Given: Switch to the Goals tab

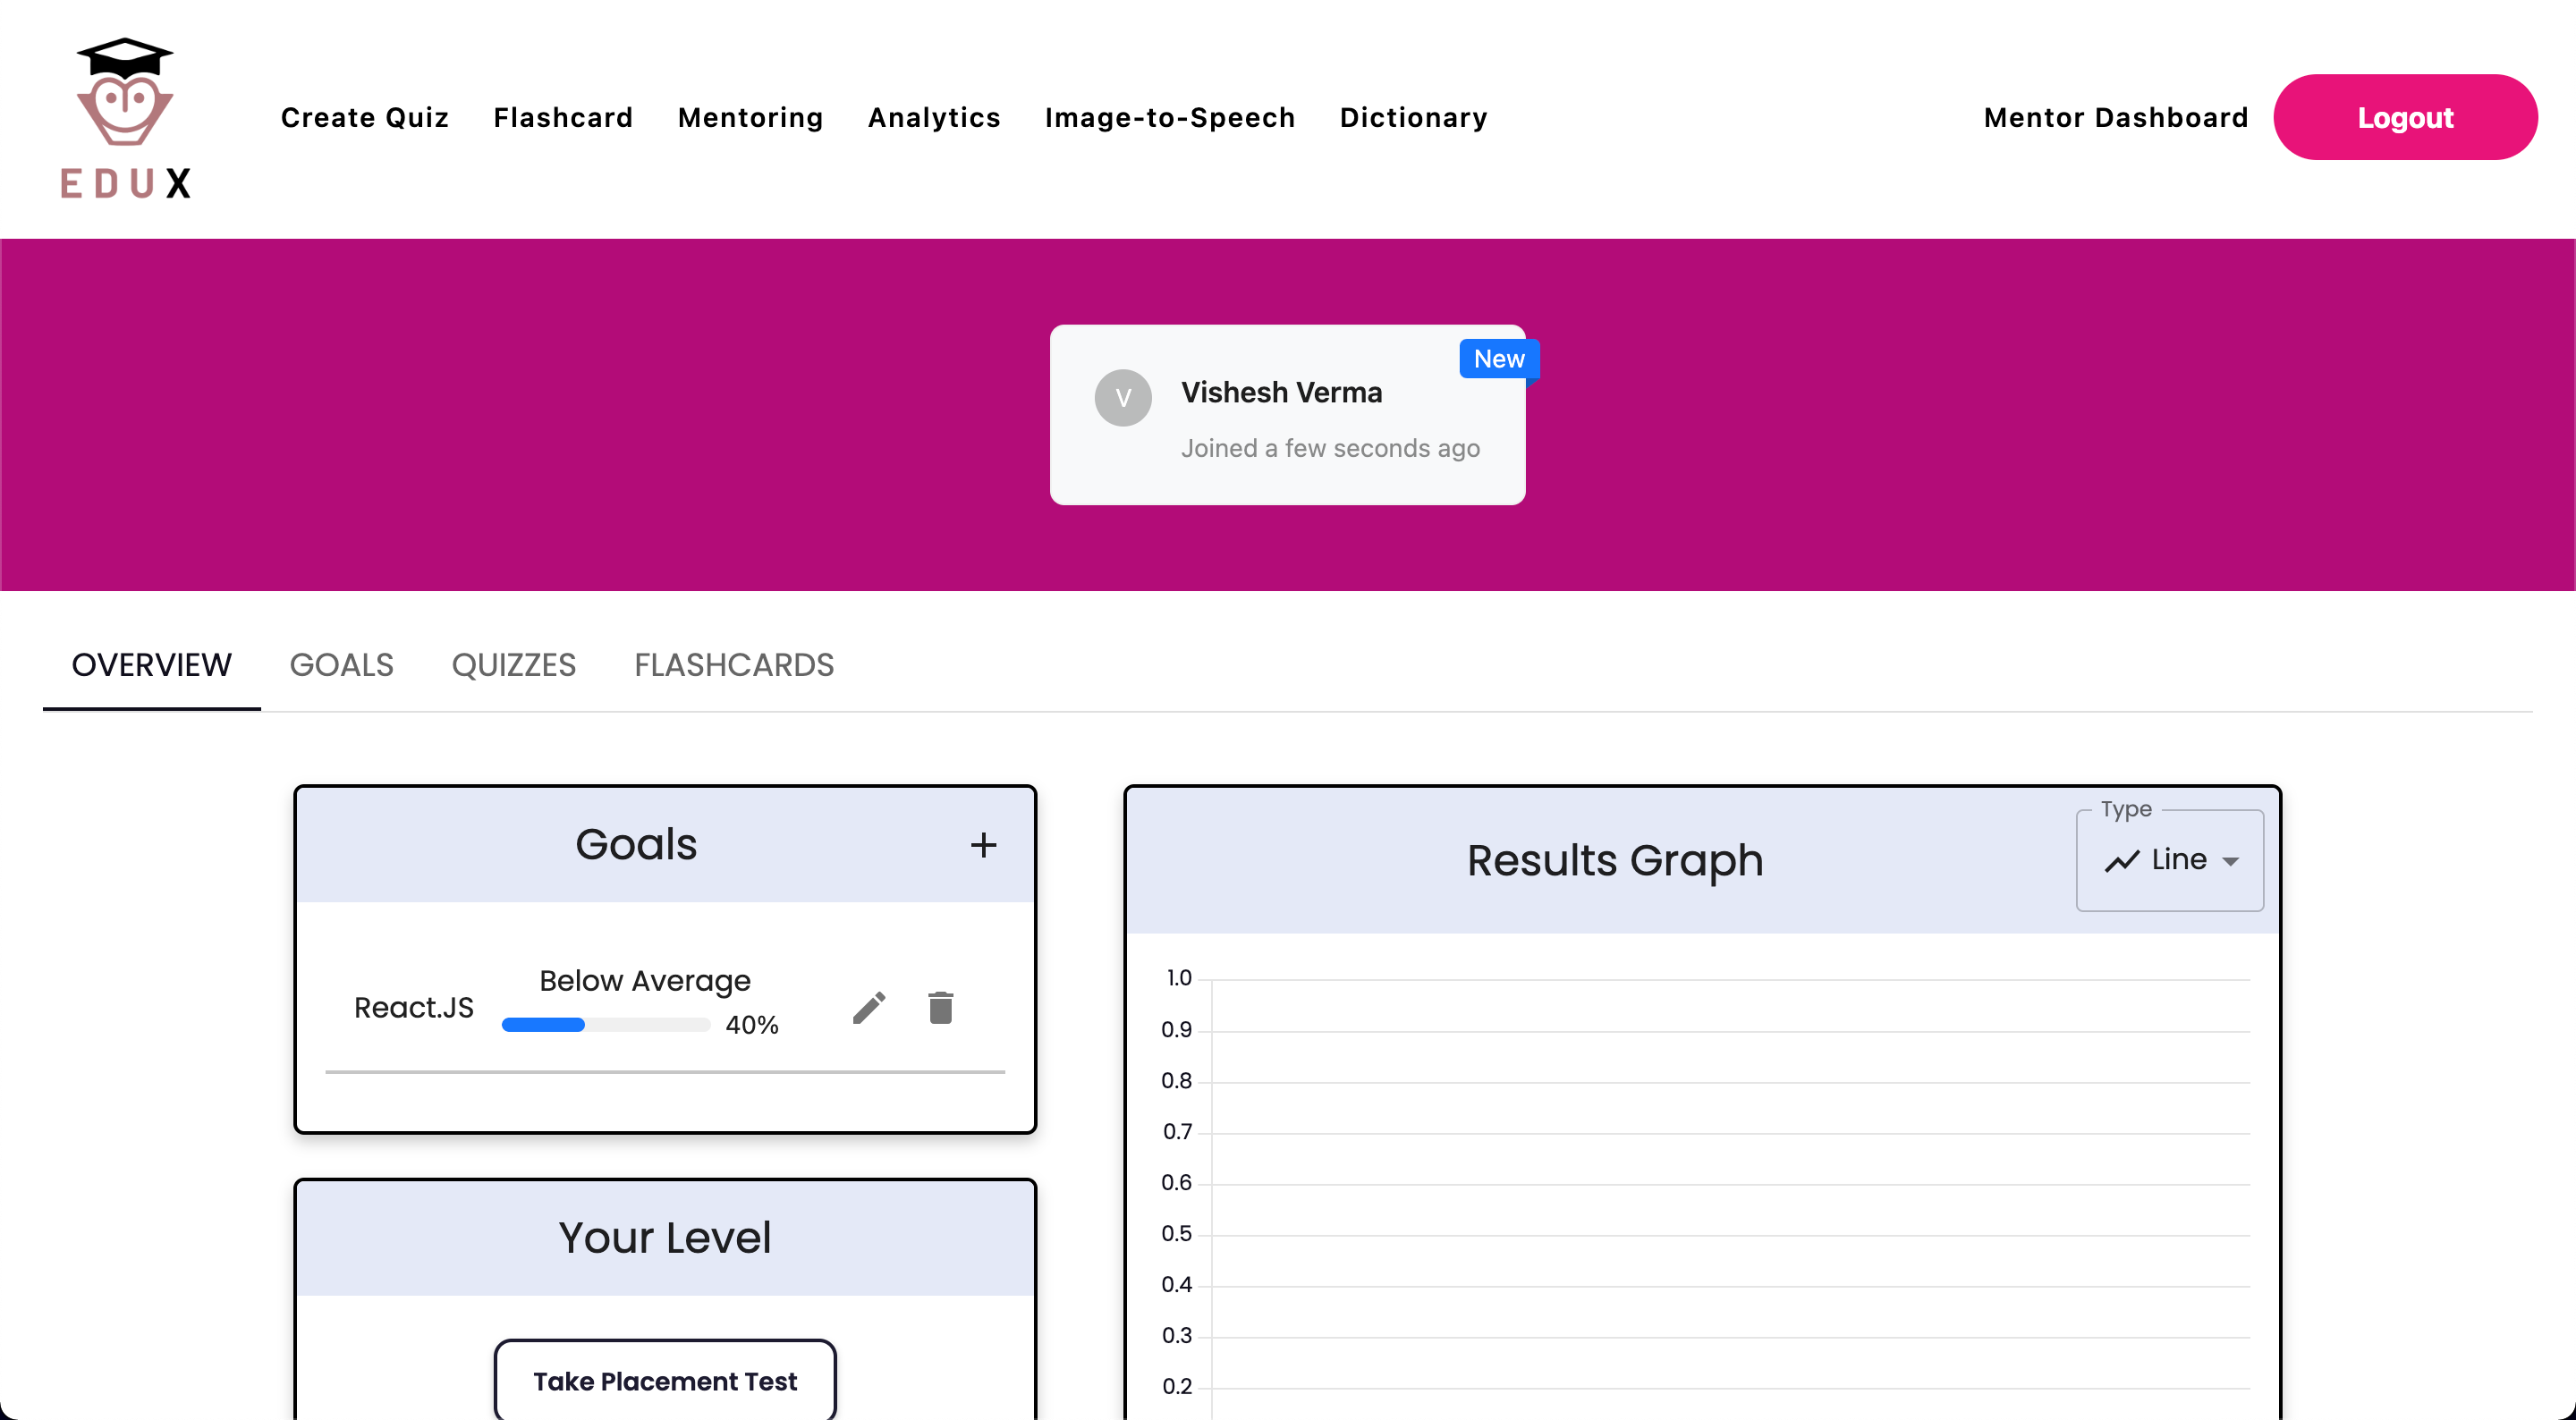Looking at the screenshot, I should (341, 665).
